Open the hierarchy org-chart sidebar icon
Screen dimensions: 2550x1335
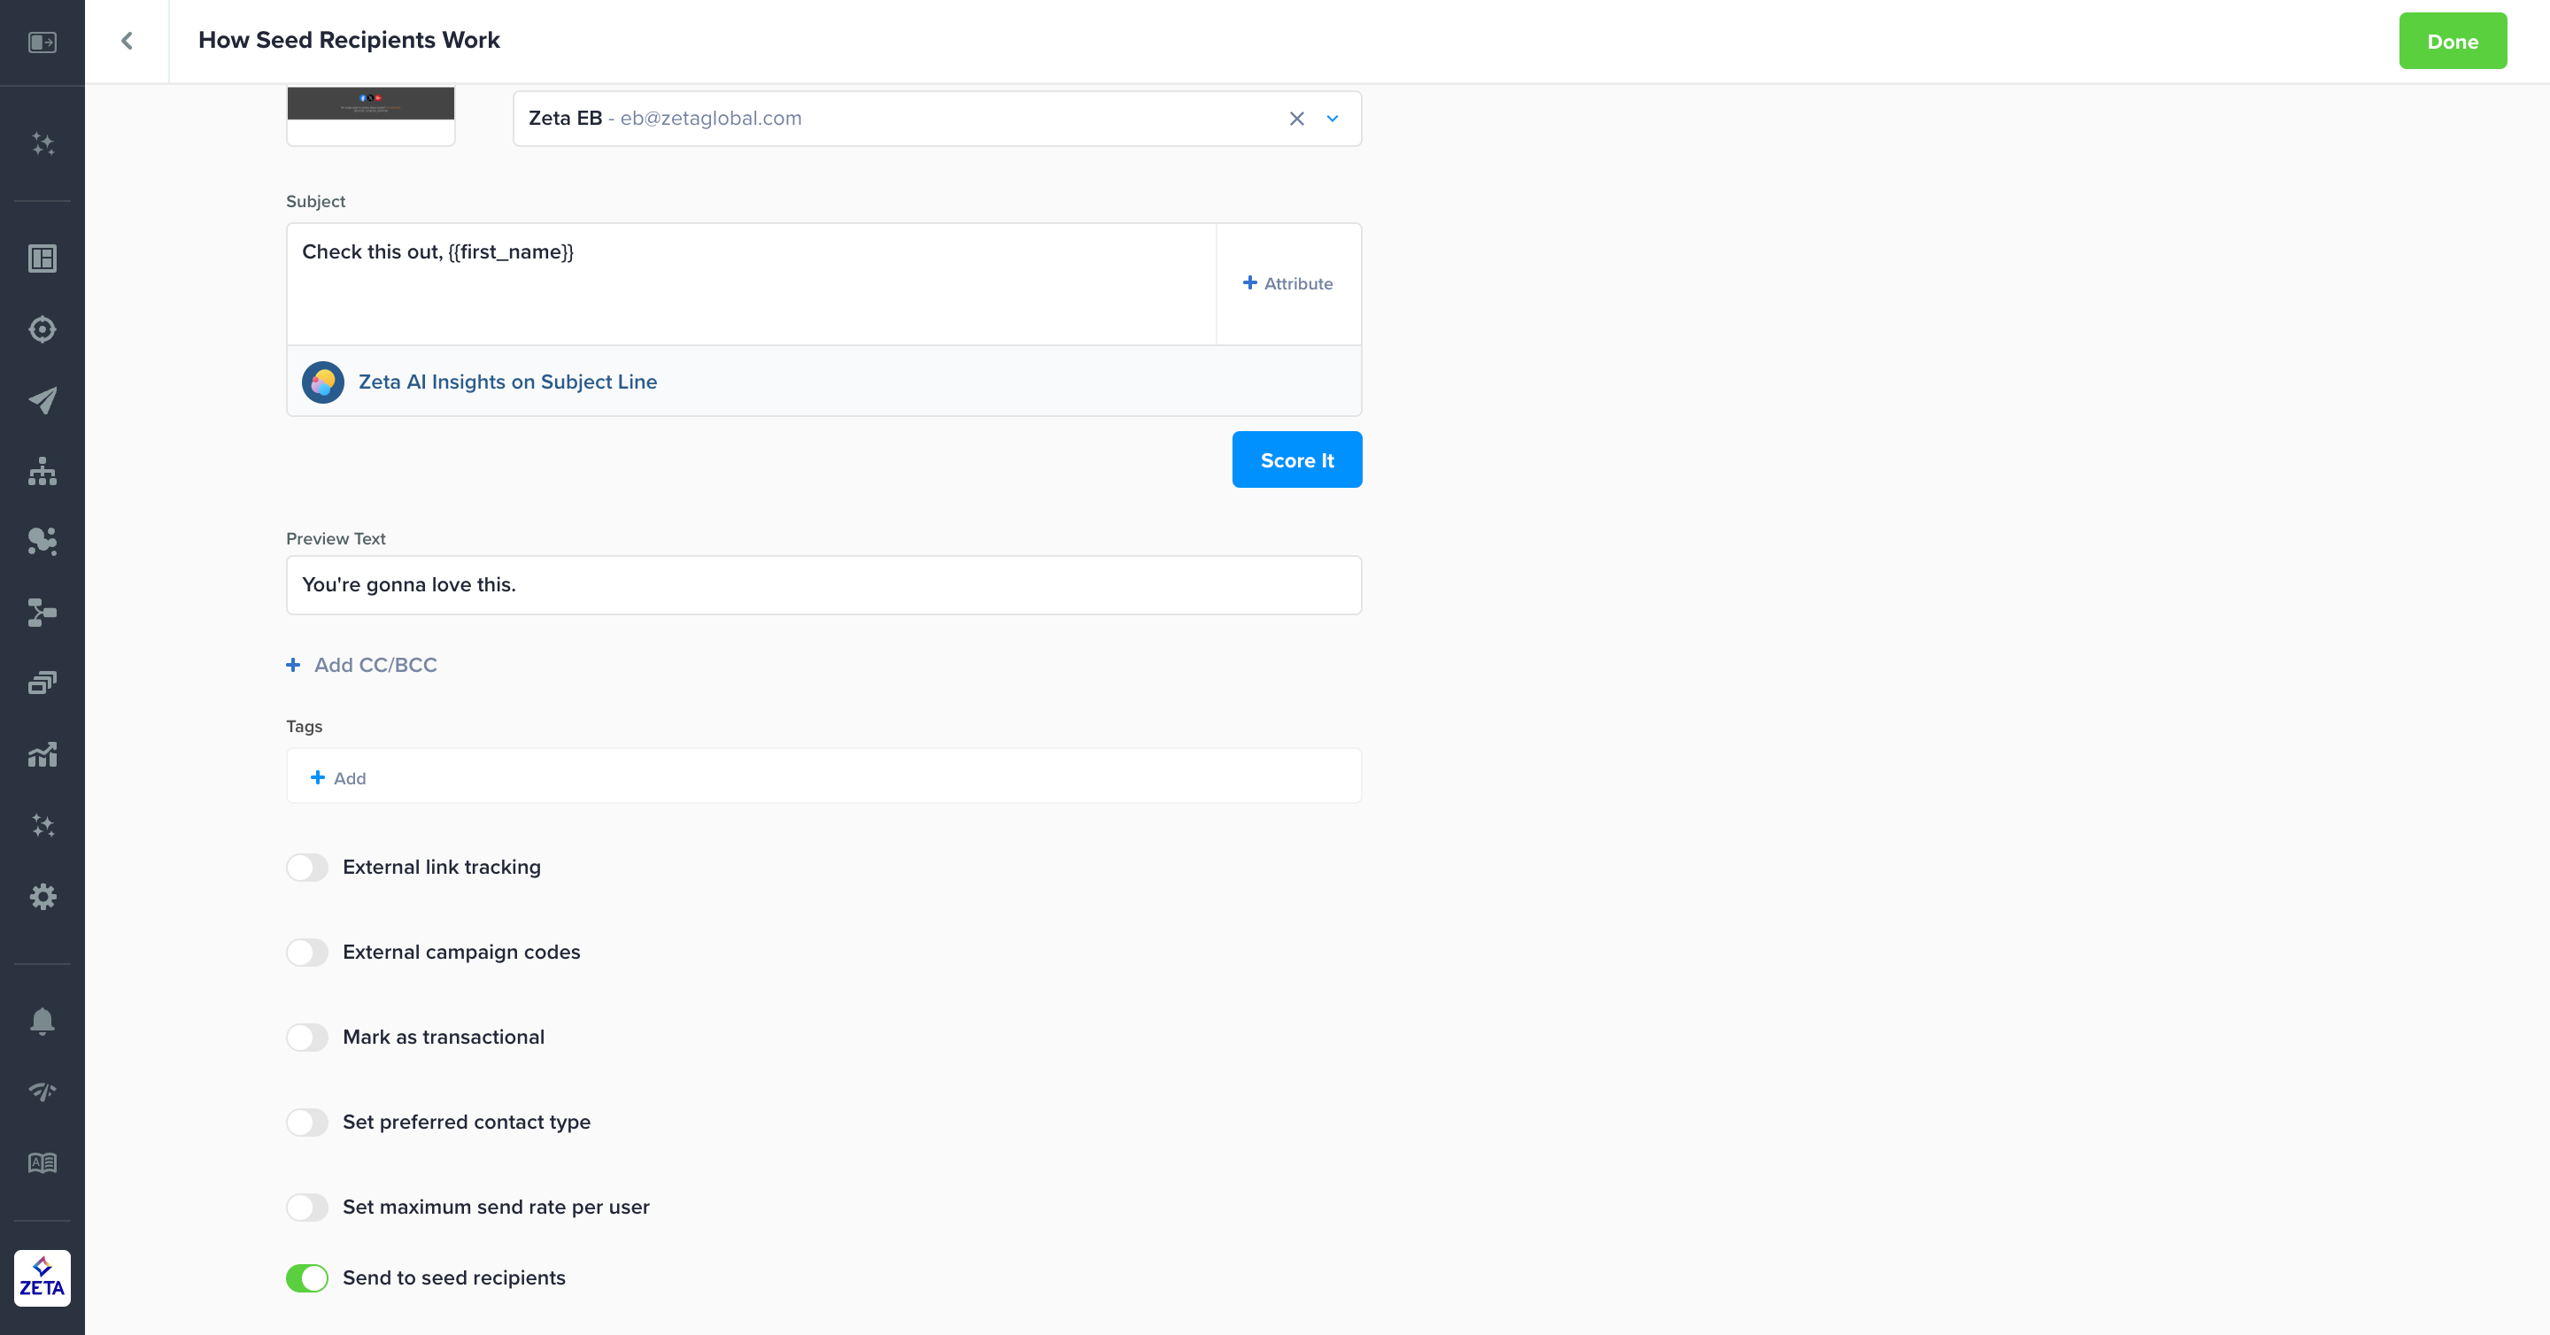pos(42,471)
